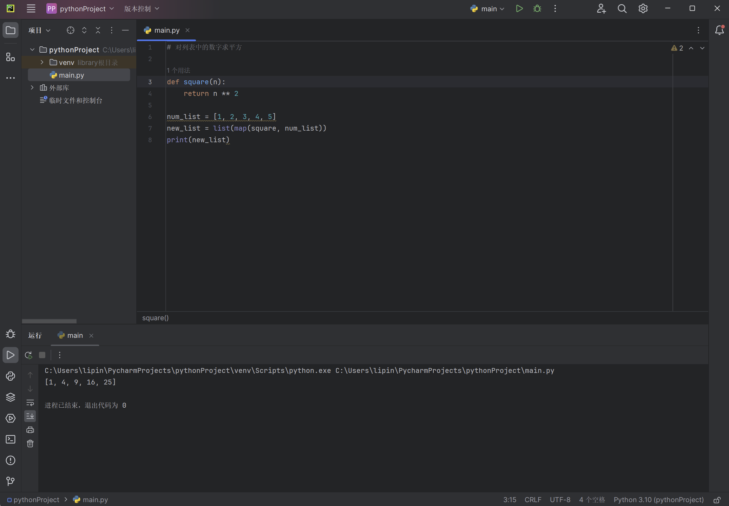The height and width of the screenshot is (506, 729).
Task: Close the main.py editor tab
Action: (x=188, y=31)
